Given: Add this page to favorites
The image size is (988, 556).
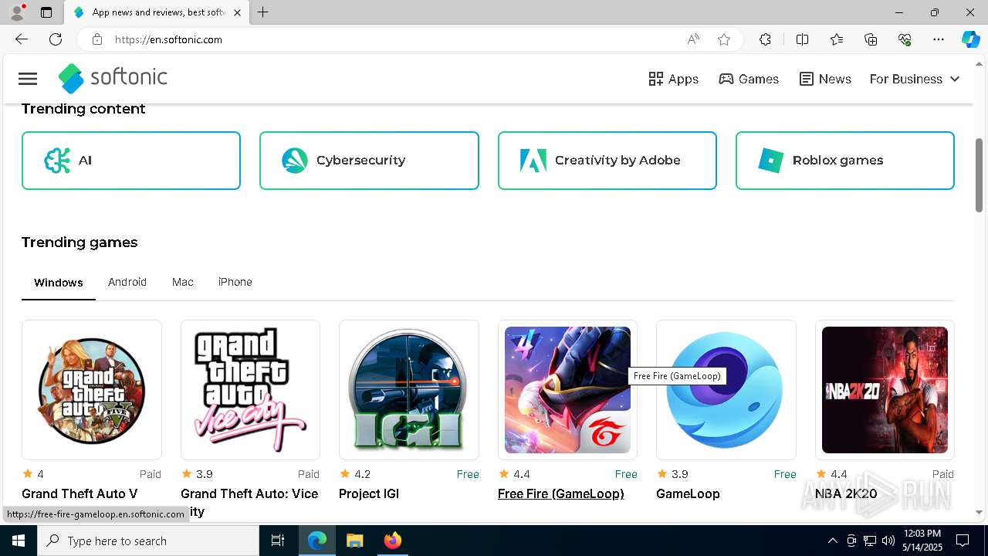Looking at the screenshot, I should pyautogui.click(x=724, y=39).
